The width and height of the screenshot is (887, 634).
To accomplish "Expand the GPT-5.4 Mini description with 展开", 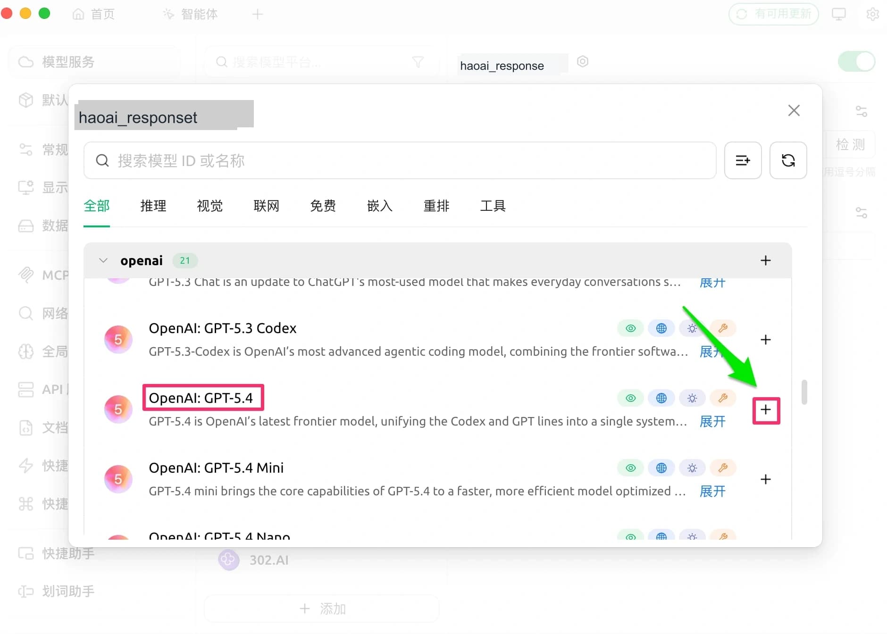I will click(712, 491).
